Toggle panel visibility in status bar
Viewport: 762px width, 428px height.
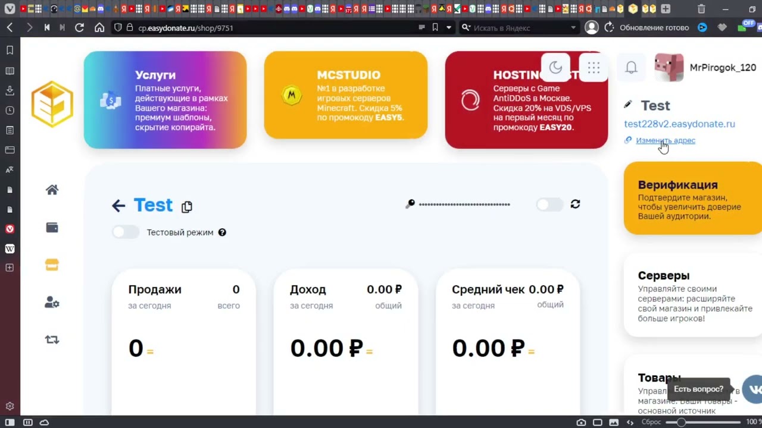point(10,422)
